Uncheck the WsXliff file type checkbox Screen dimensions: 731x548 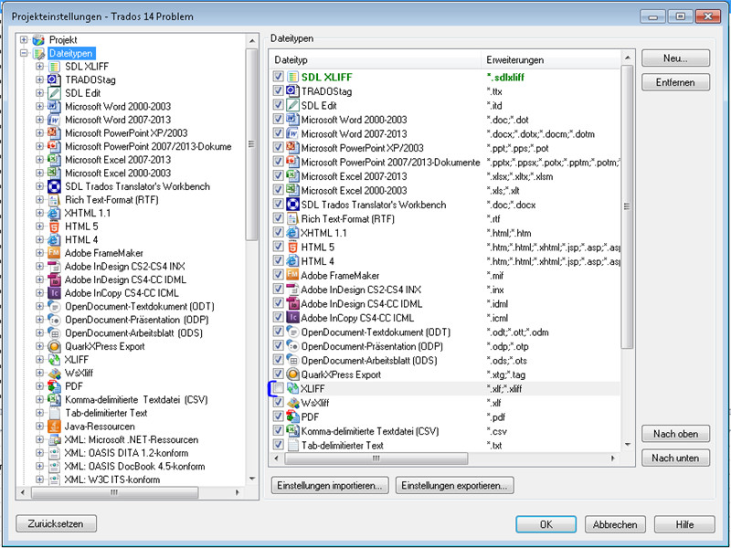pos(279,403)
